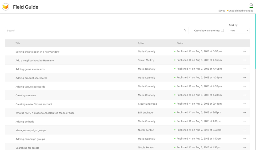256x150 pixels.
Task: Click the magnifying glass search icon
Action: tap(185, 30)
